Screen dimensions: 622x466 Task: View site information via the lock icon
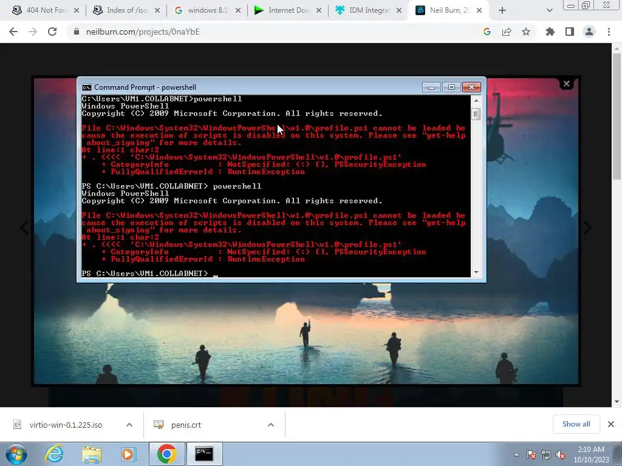[77, 32]
